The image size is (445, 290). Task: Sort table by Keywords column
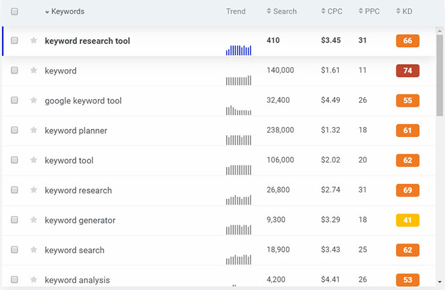[67, 11]
